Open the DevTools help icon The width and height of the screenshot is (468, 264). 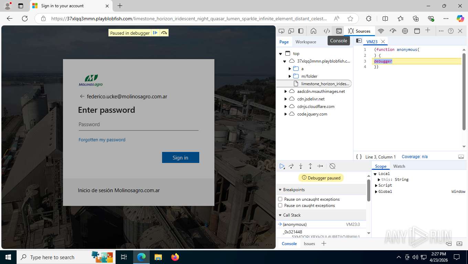(451, 31)
